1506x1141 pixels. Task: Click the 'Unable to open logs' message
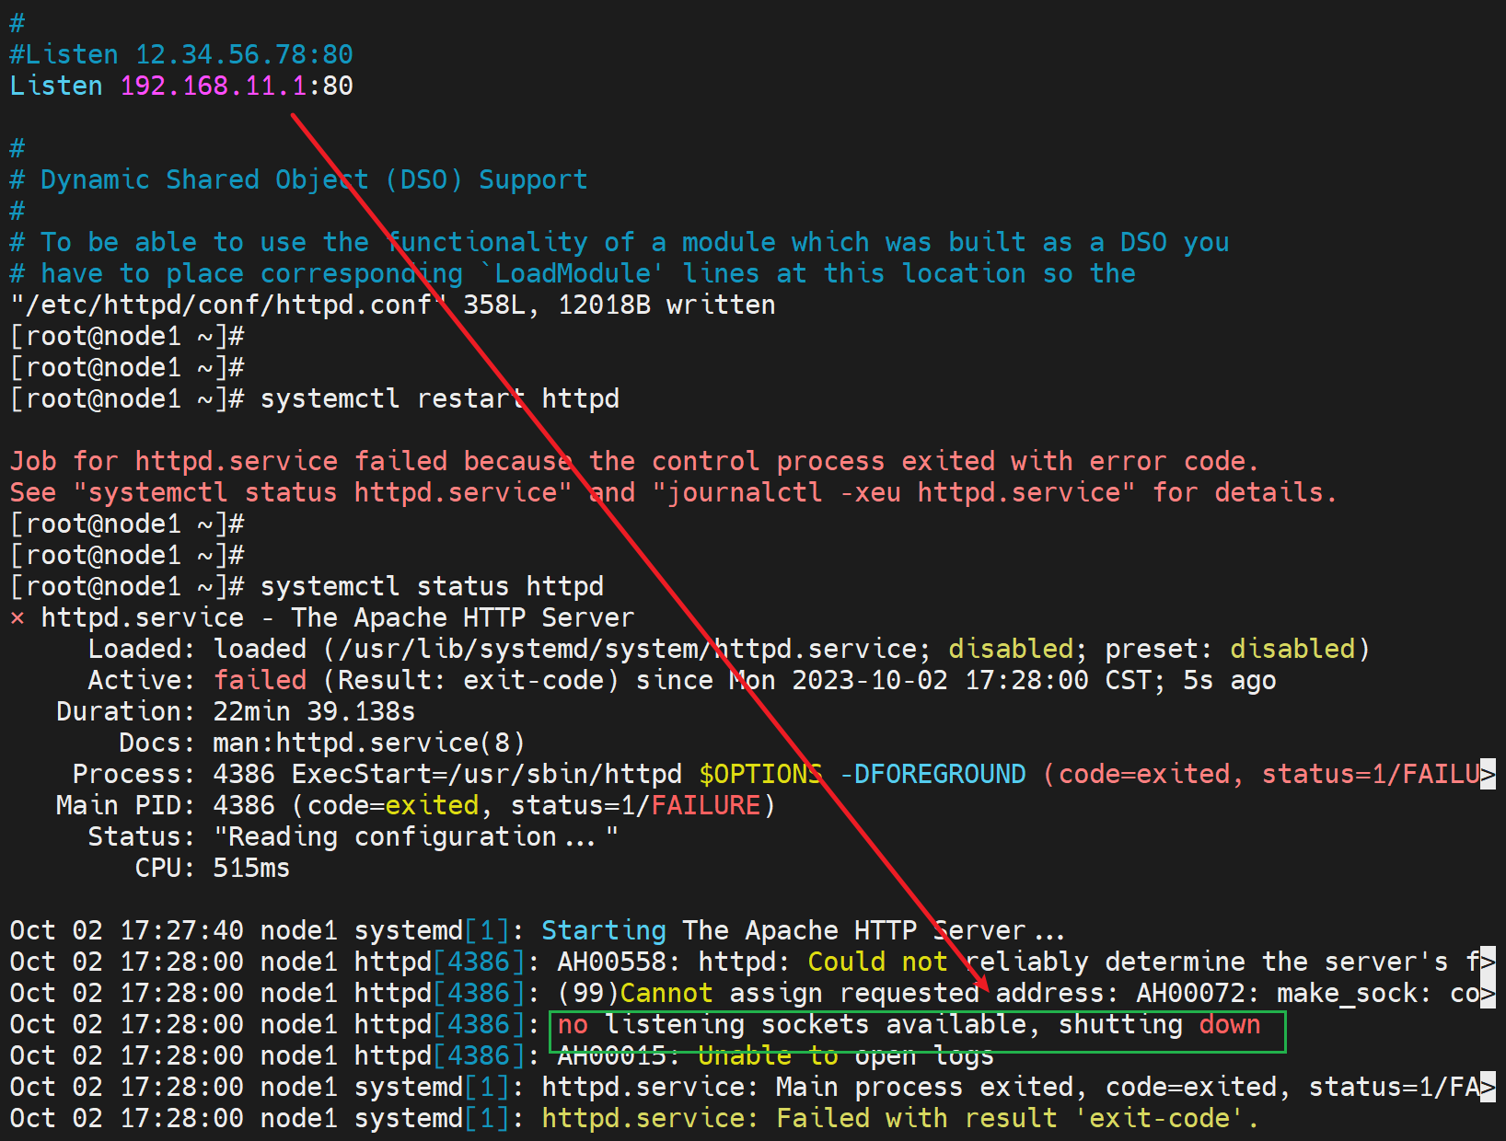(845, 1056)
